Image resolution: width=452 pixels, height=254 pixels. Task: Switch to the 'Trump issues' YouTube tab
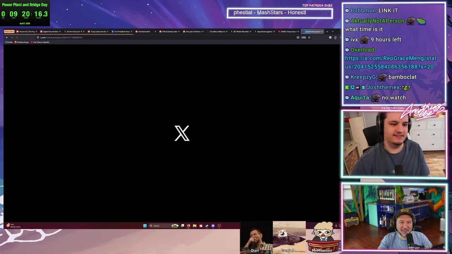coord(289,31)
